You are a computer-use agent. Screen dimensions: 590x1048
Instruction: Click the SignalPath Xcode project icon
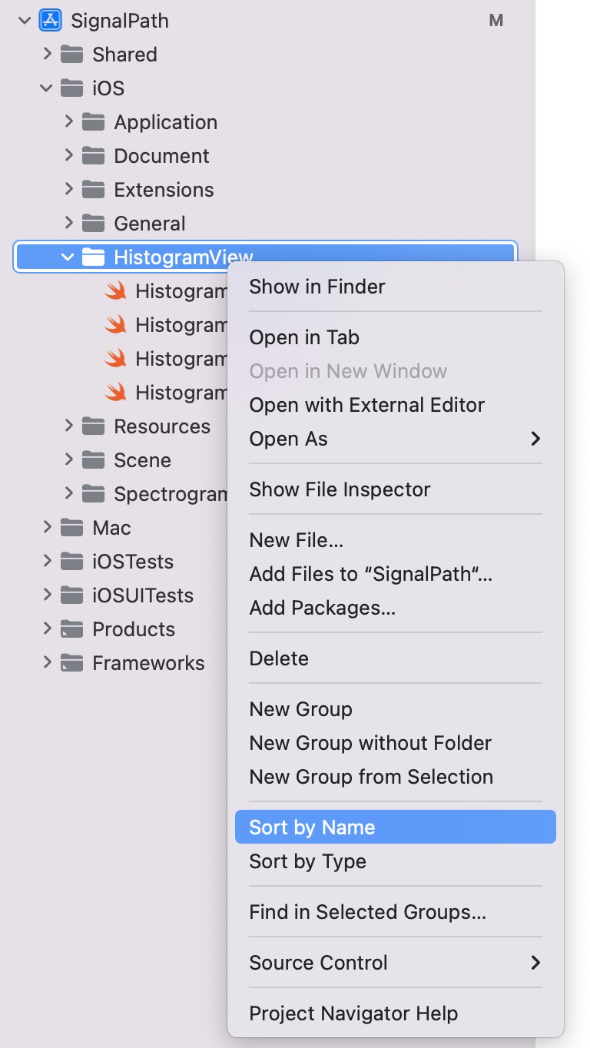(50, 21)
